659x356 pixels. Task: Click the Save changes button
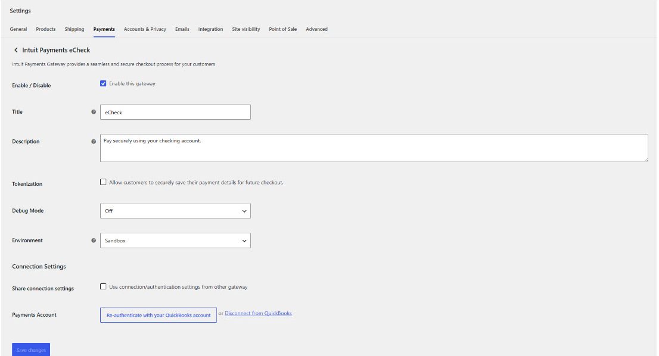click(31, 349)
